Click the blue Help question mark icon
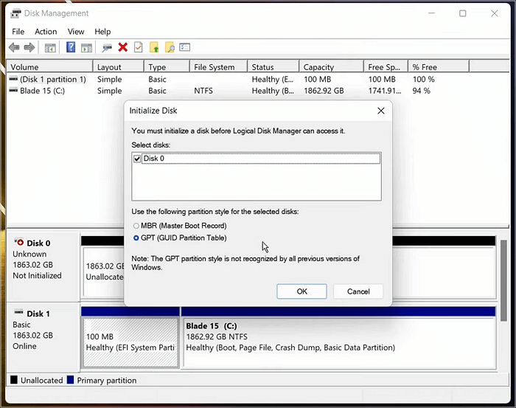The height and width of the screenshot is (408, 516). click(71, 48)
